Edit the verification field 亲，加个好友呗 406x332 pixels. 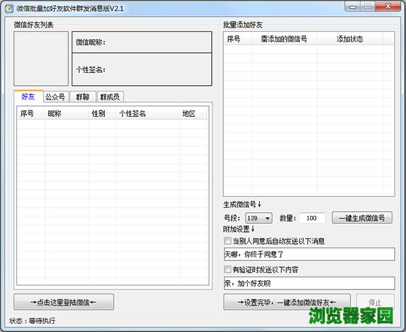[309, 283]
